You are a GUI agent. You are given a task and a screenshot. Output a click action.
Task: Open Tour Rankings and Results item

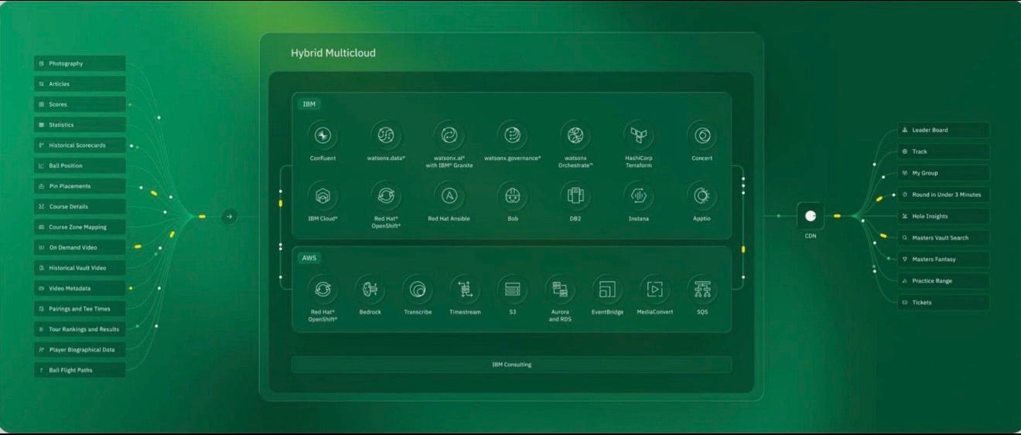pos(80,329)
